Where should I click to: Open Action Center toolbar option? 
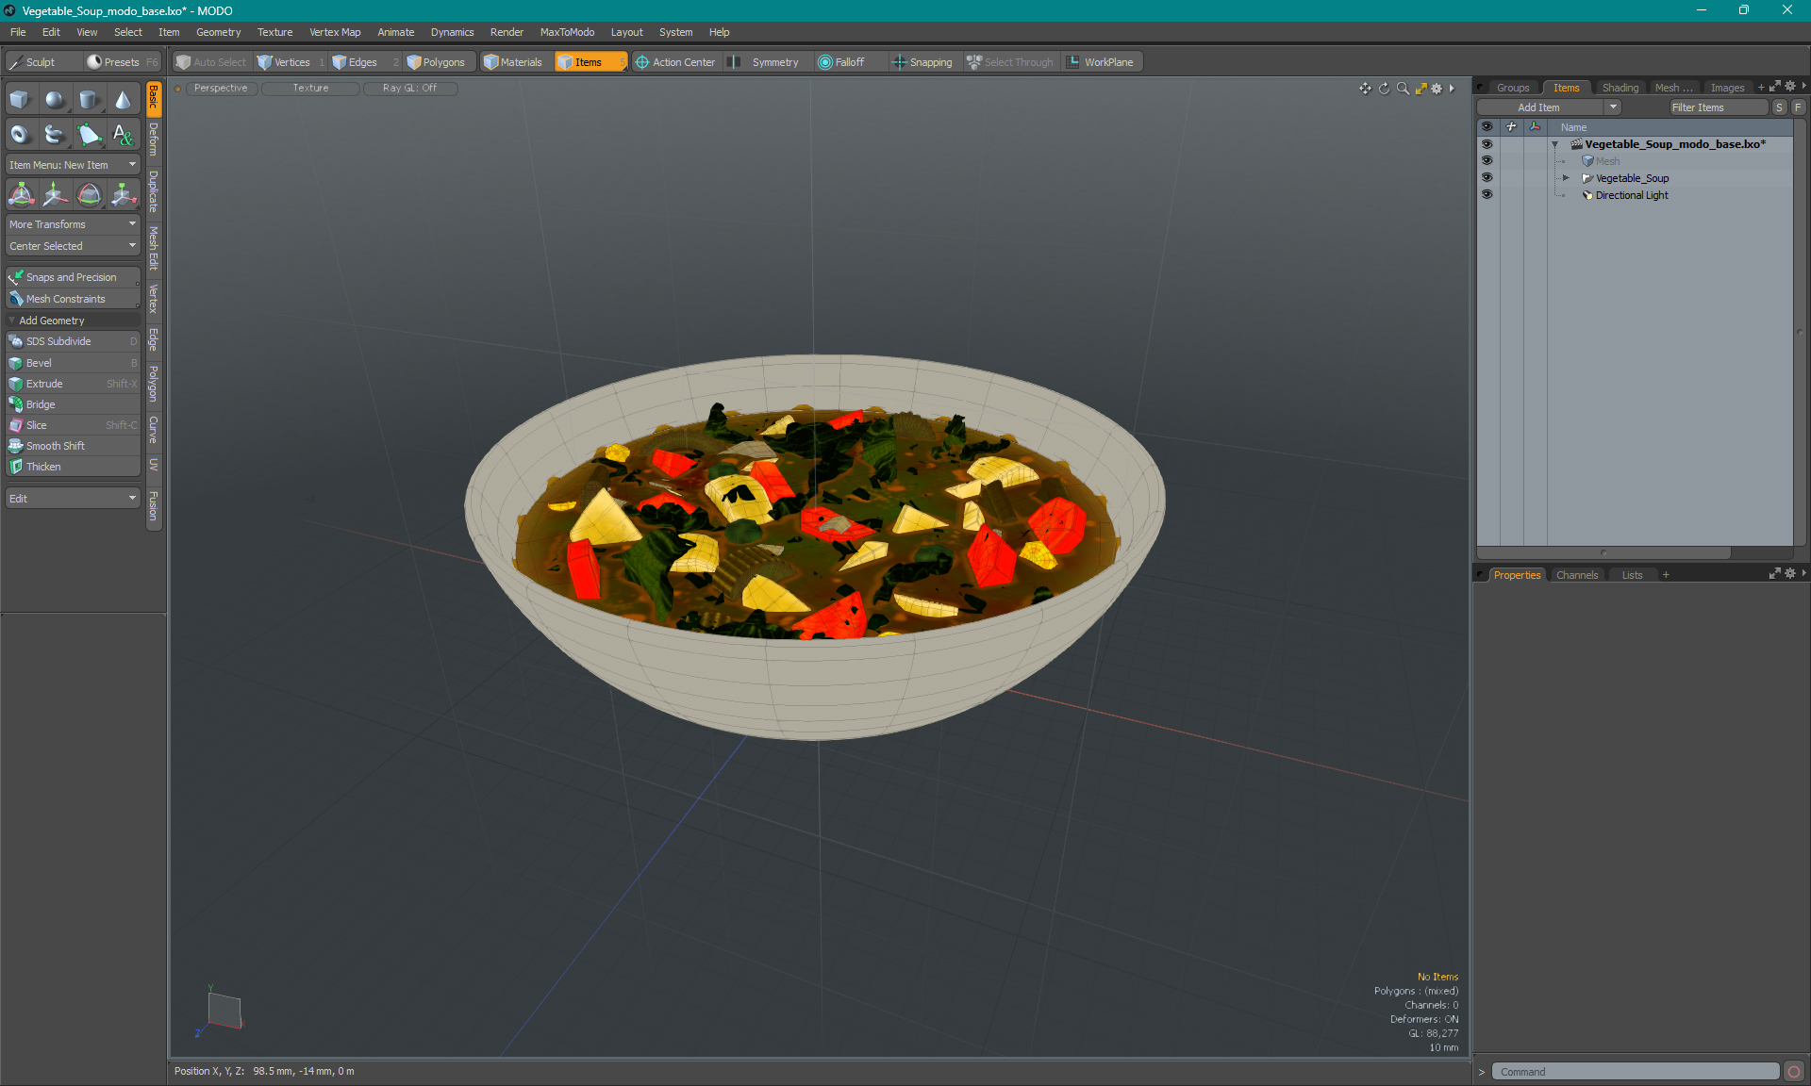[x=675, y=62]
